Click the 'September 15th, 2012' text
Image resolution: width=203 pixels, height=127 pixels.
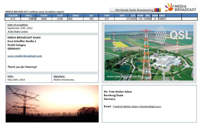coord(20,28)
